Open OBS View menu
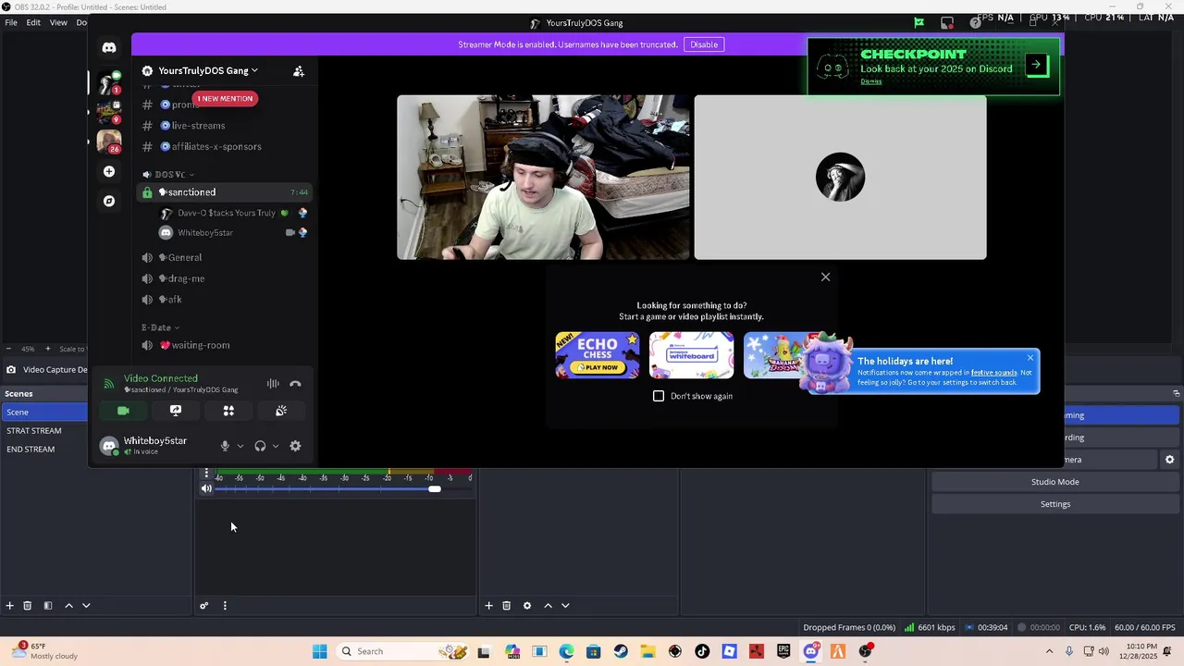1184x666 pixels. tap(58, 22)
